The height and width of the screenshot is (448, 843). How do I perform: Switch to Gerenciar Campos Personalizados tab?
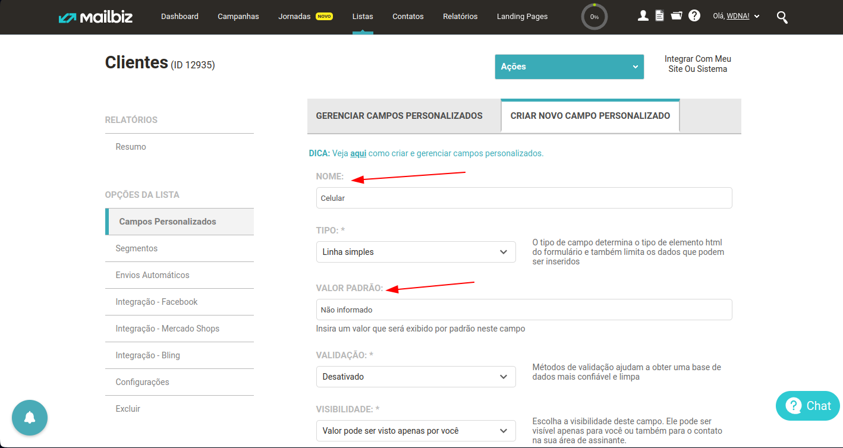(400, 116)
